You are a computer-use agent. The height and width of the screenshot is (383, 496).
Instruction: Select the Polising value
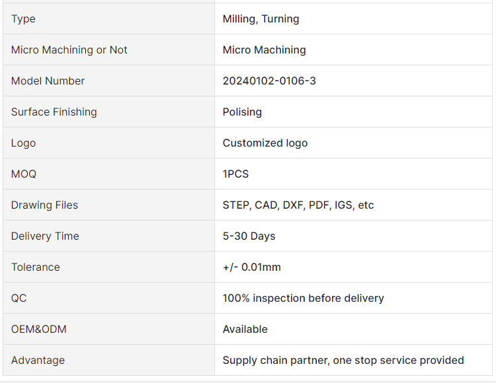[x=242, y=112]
